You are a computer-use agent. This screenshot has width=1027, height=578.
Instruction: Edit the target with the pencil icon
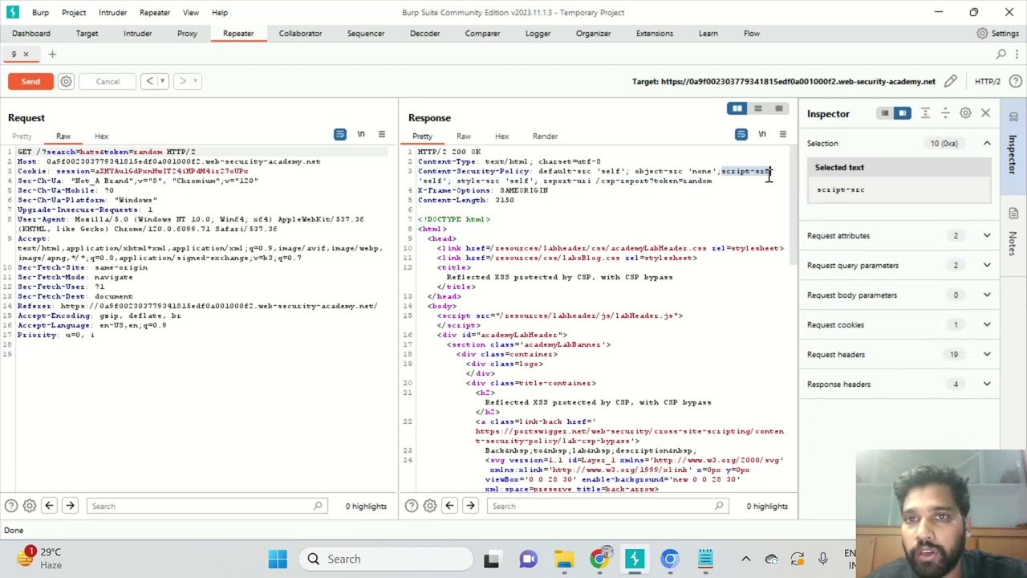pyautogui.click(x=951, y=81)
